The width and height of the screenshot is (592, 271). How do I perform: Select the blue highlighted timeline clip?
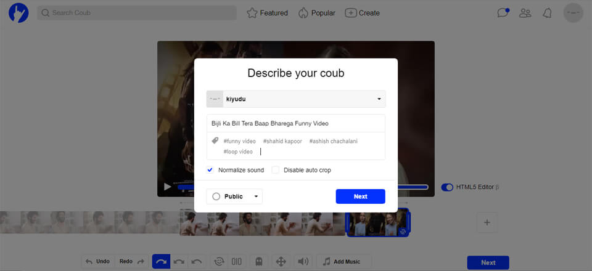(x=377, y=222)
